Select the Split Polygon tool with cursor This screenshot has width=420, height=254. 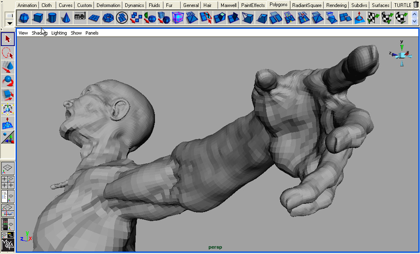tap(206, 18)
